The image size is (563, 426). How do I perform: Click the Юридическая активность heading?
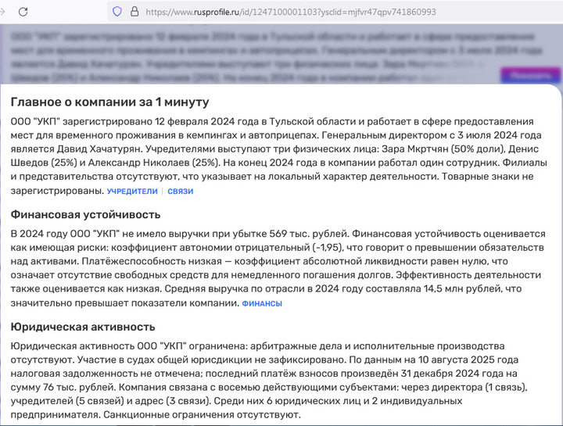[83, 327]
